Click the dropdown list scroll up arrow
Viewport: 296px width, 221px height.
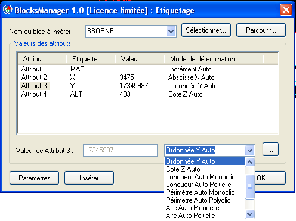pyautogui.click(x=249, y=162)
